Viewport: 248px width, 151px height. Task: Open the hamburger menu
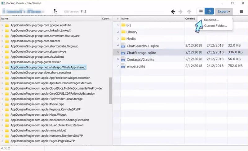coord(241,11)
